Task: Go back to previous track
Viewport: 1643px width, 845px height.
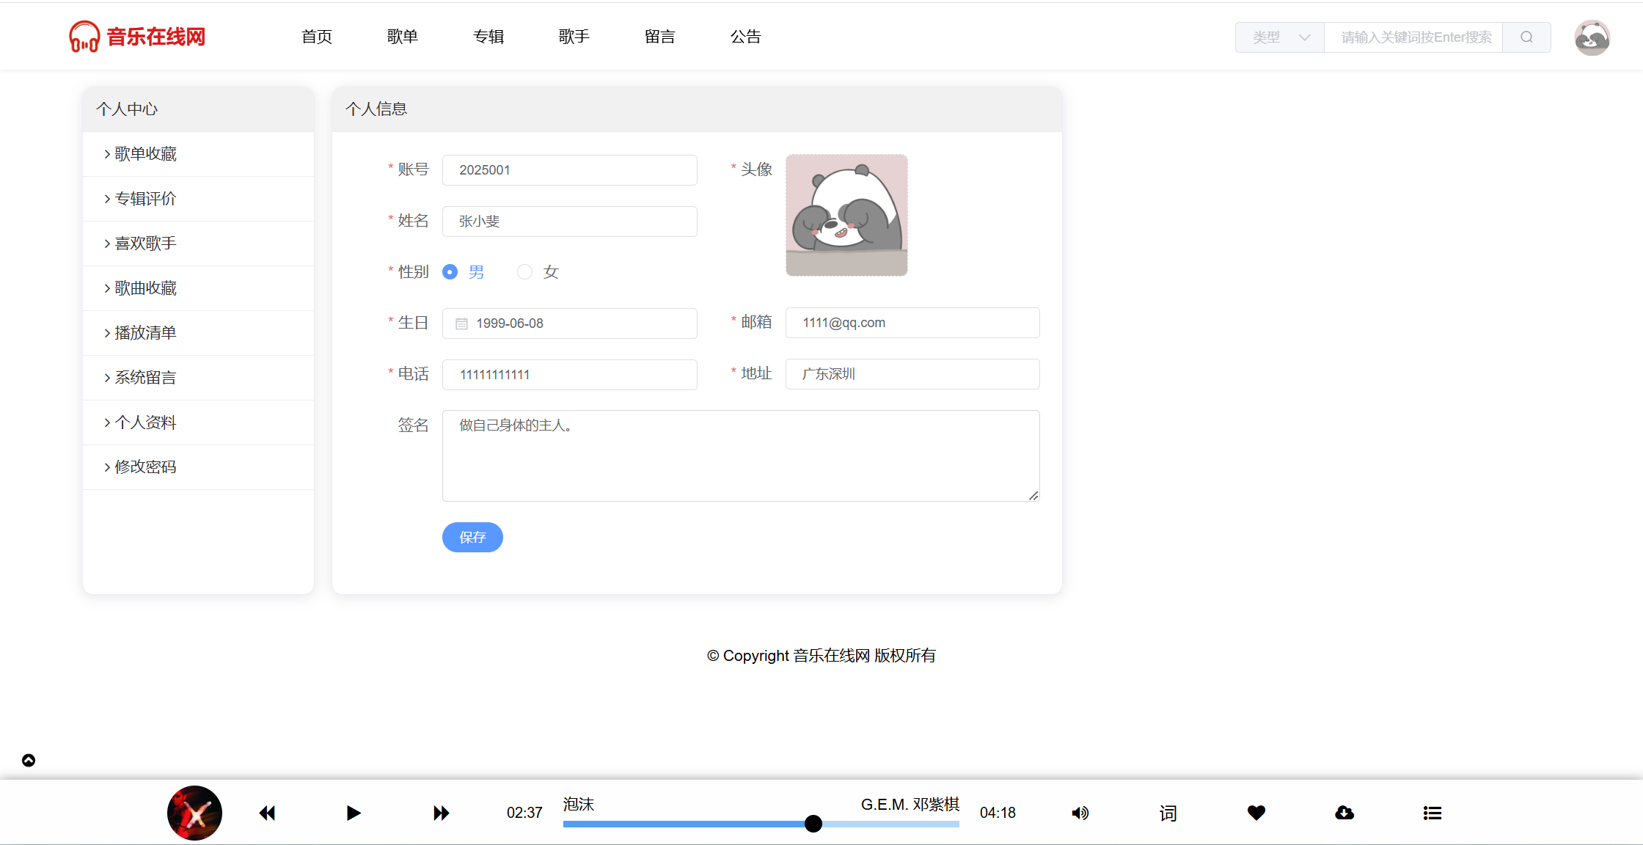Action: coord(267,813)
